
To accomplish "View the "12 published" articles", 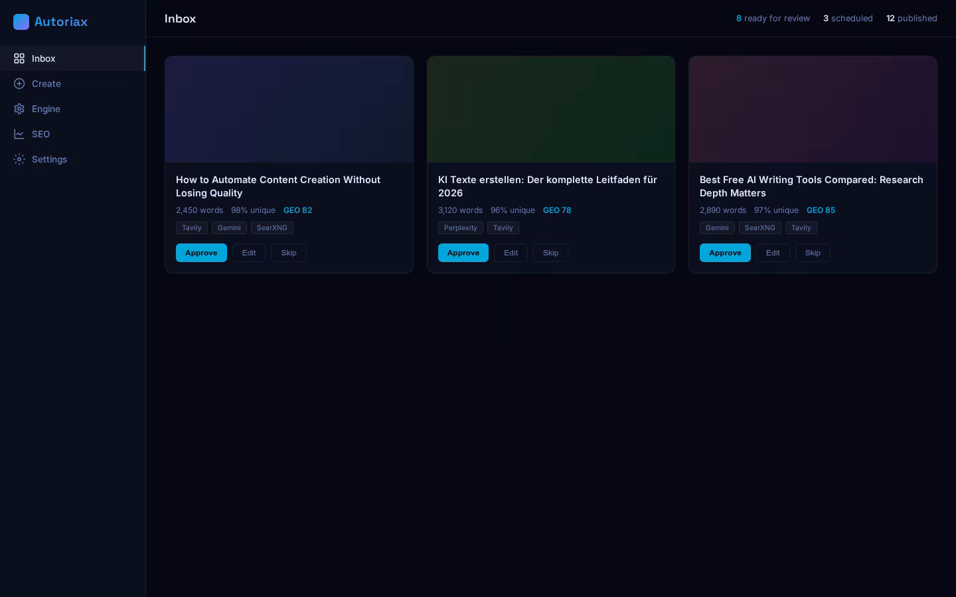I will pos(912,19).
